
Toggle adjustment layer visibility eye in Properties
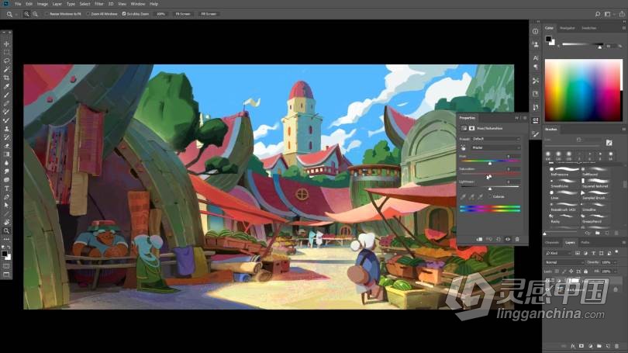508,239
